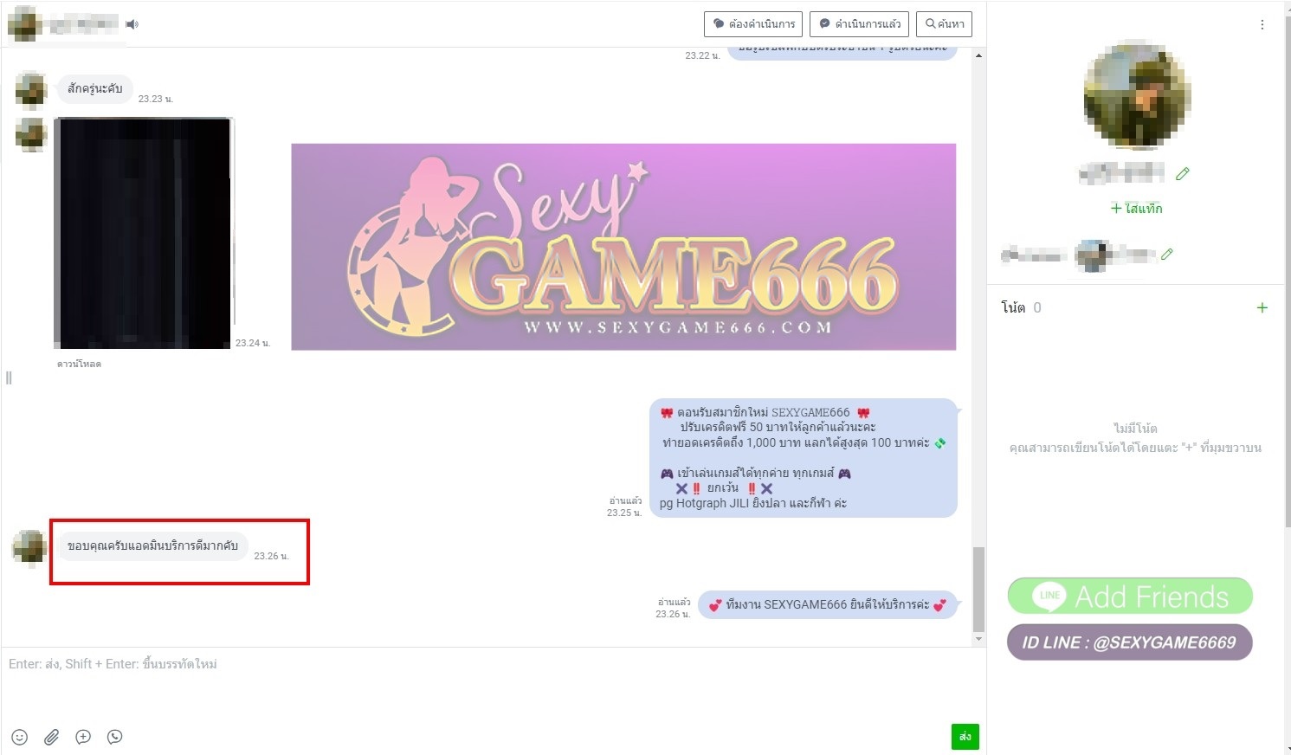Edit the contact name with the pencil icon
This screenshot has width=1291, height=755.
(1182, 174)
